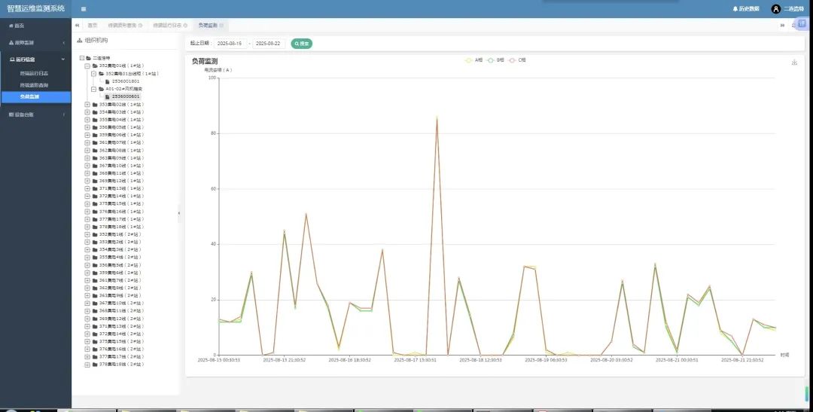Click the home icon beside 首页 in sidebar
Screen dimensions: 813x412
coord(11,26)
